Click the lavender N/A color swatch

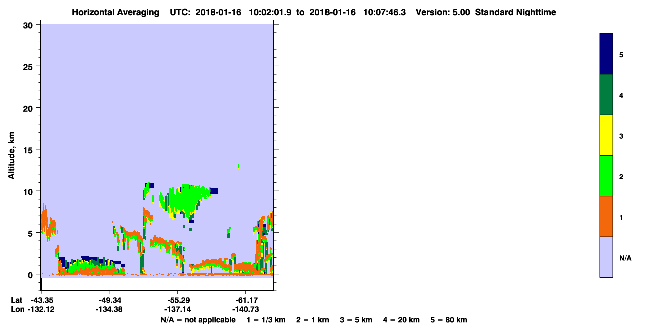click(606, 257)
